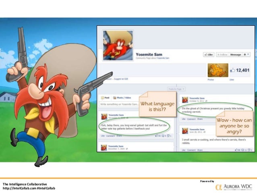Focus the Write something on Yosemite Sam field
The width and height of the screenshot is (257, 193).
click(119, 104)
